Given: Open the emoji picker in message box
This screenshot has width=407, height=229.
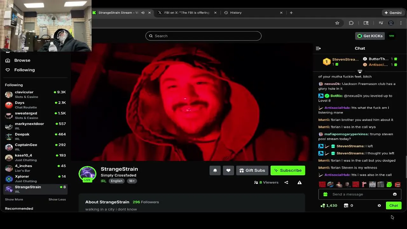Looking at the screenshot, I should [x=395, y=194].
